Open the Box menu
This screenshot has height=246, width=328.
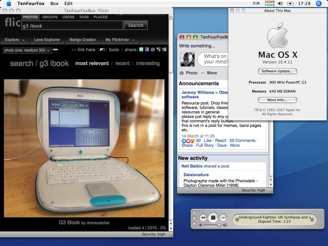pyautogui.click(x=54, y=3)
